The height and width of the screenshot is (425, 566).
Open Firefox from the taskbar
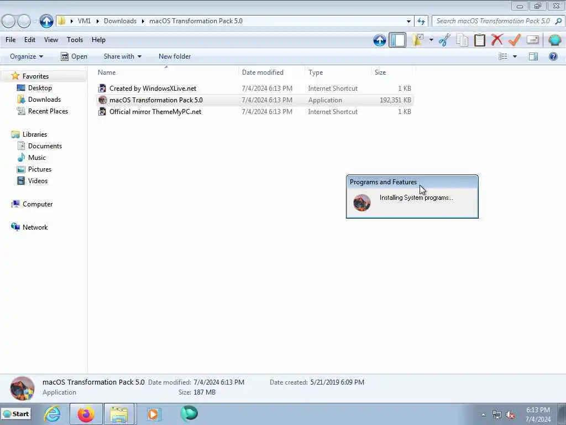[86, 414]
